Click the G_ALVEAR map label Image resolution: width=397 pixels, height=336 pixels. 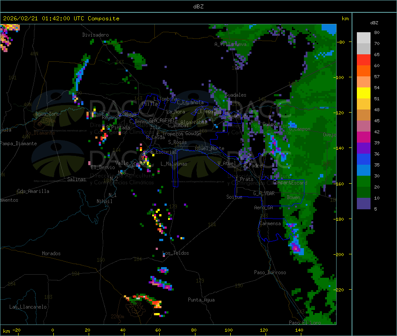pyautogui.click(x=264, y=193)
